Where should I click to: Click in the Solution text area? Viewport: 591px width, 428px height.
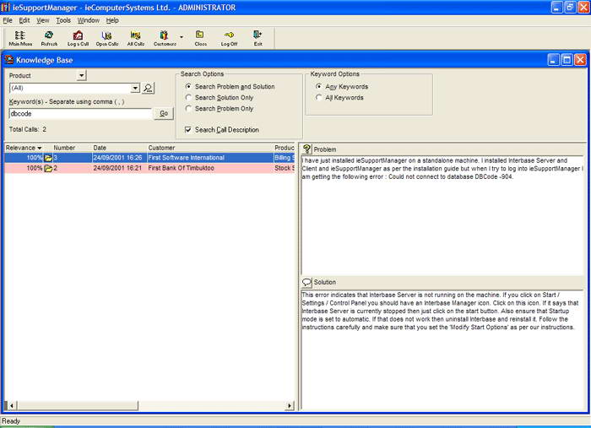tap(442, 349)
